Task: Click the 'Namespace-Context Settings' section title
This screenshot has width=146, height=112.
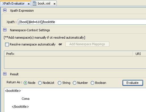Action: pos(30,30)
